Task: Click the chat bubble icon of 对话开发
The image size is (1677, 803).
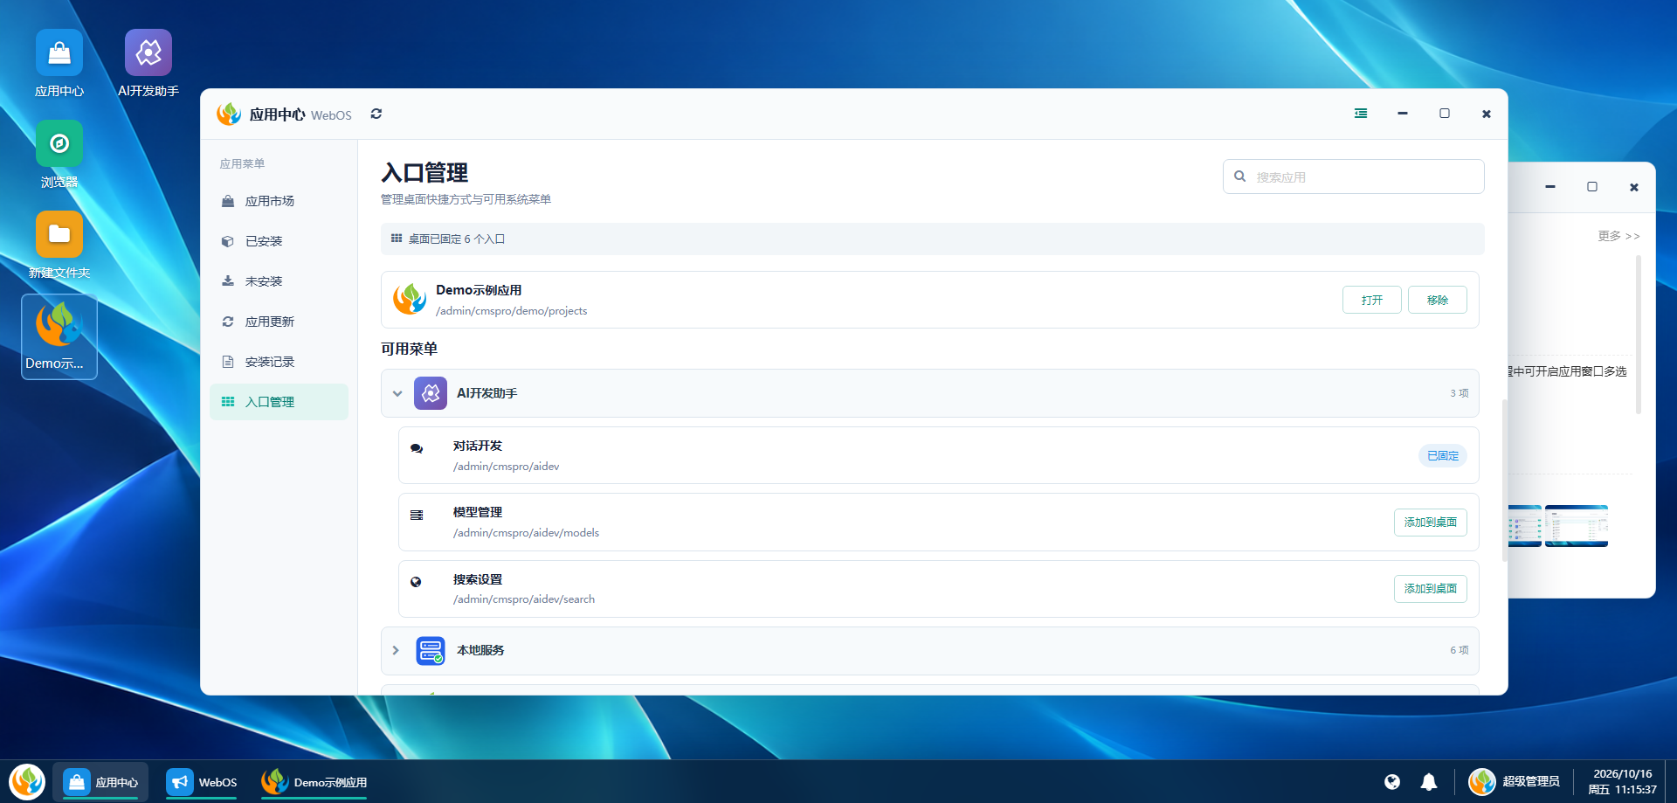Action: 417,449
